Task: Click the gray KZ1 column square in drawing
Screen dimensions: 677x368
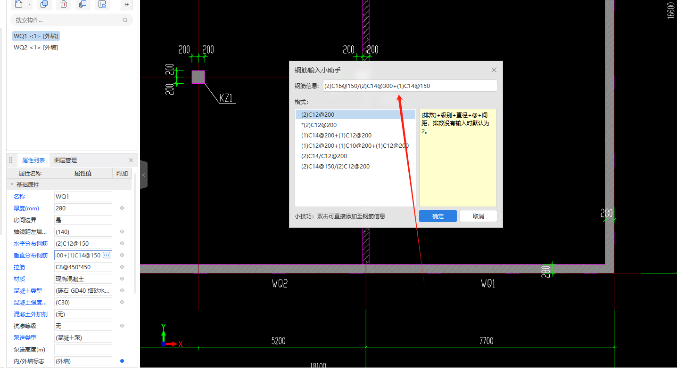Action: coord(198,77)
